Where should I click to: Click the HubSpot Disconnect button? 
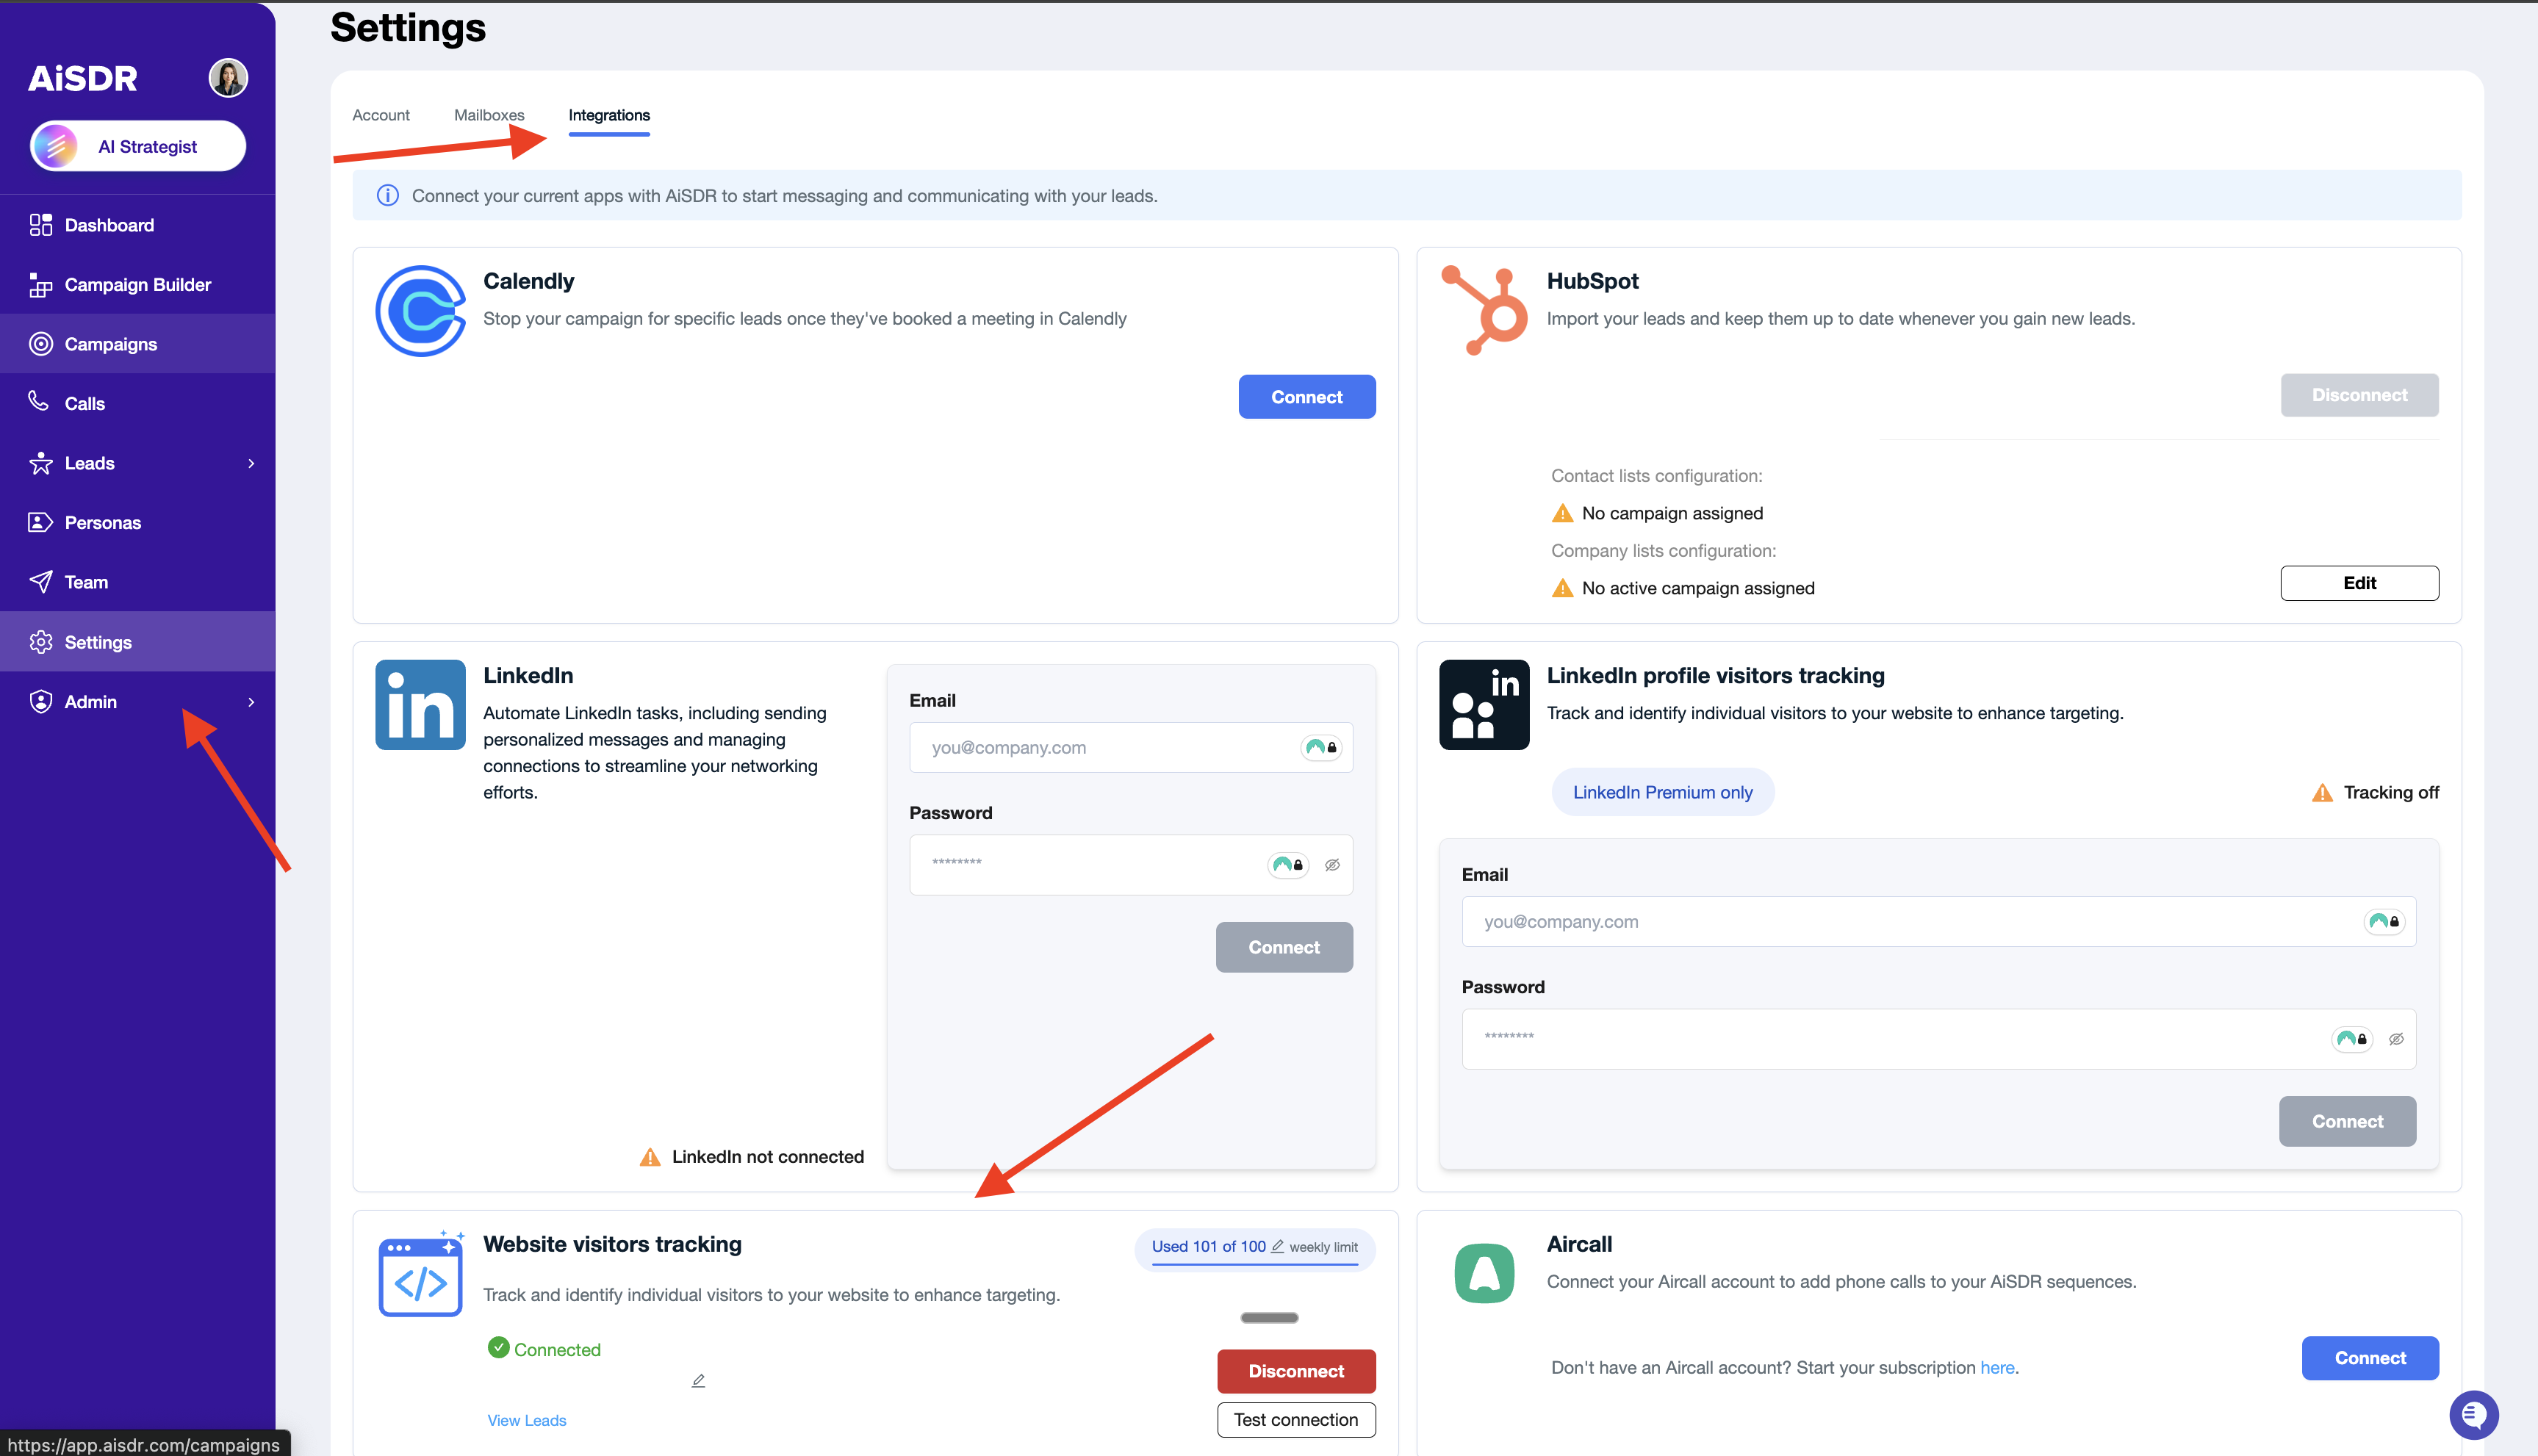2359,395
